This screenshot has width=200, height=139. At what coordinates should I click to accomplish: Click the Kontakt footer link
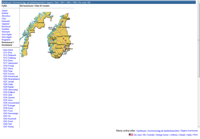(150, 135)
